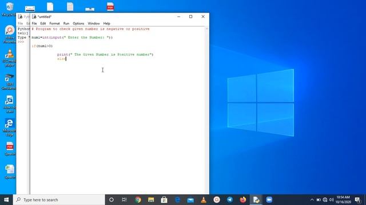
Task: Click the 'num1=int(input(' code line
Action: (72, 38)
